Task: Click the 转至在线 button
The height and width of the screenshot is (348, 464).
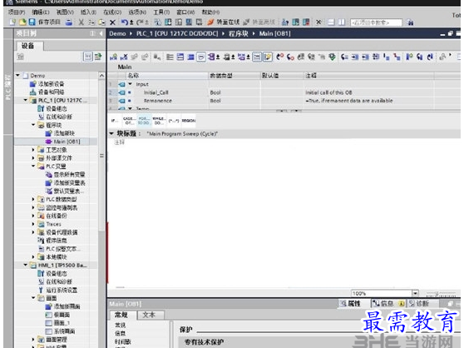Action: 224,22
